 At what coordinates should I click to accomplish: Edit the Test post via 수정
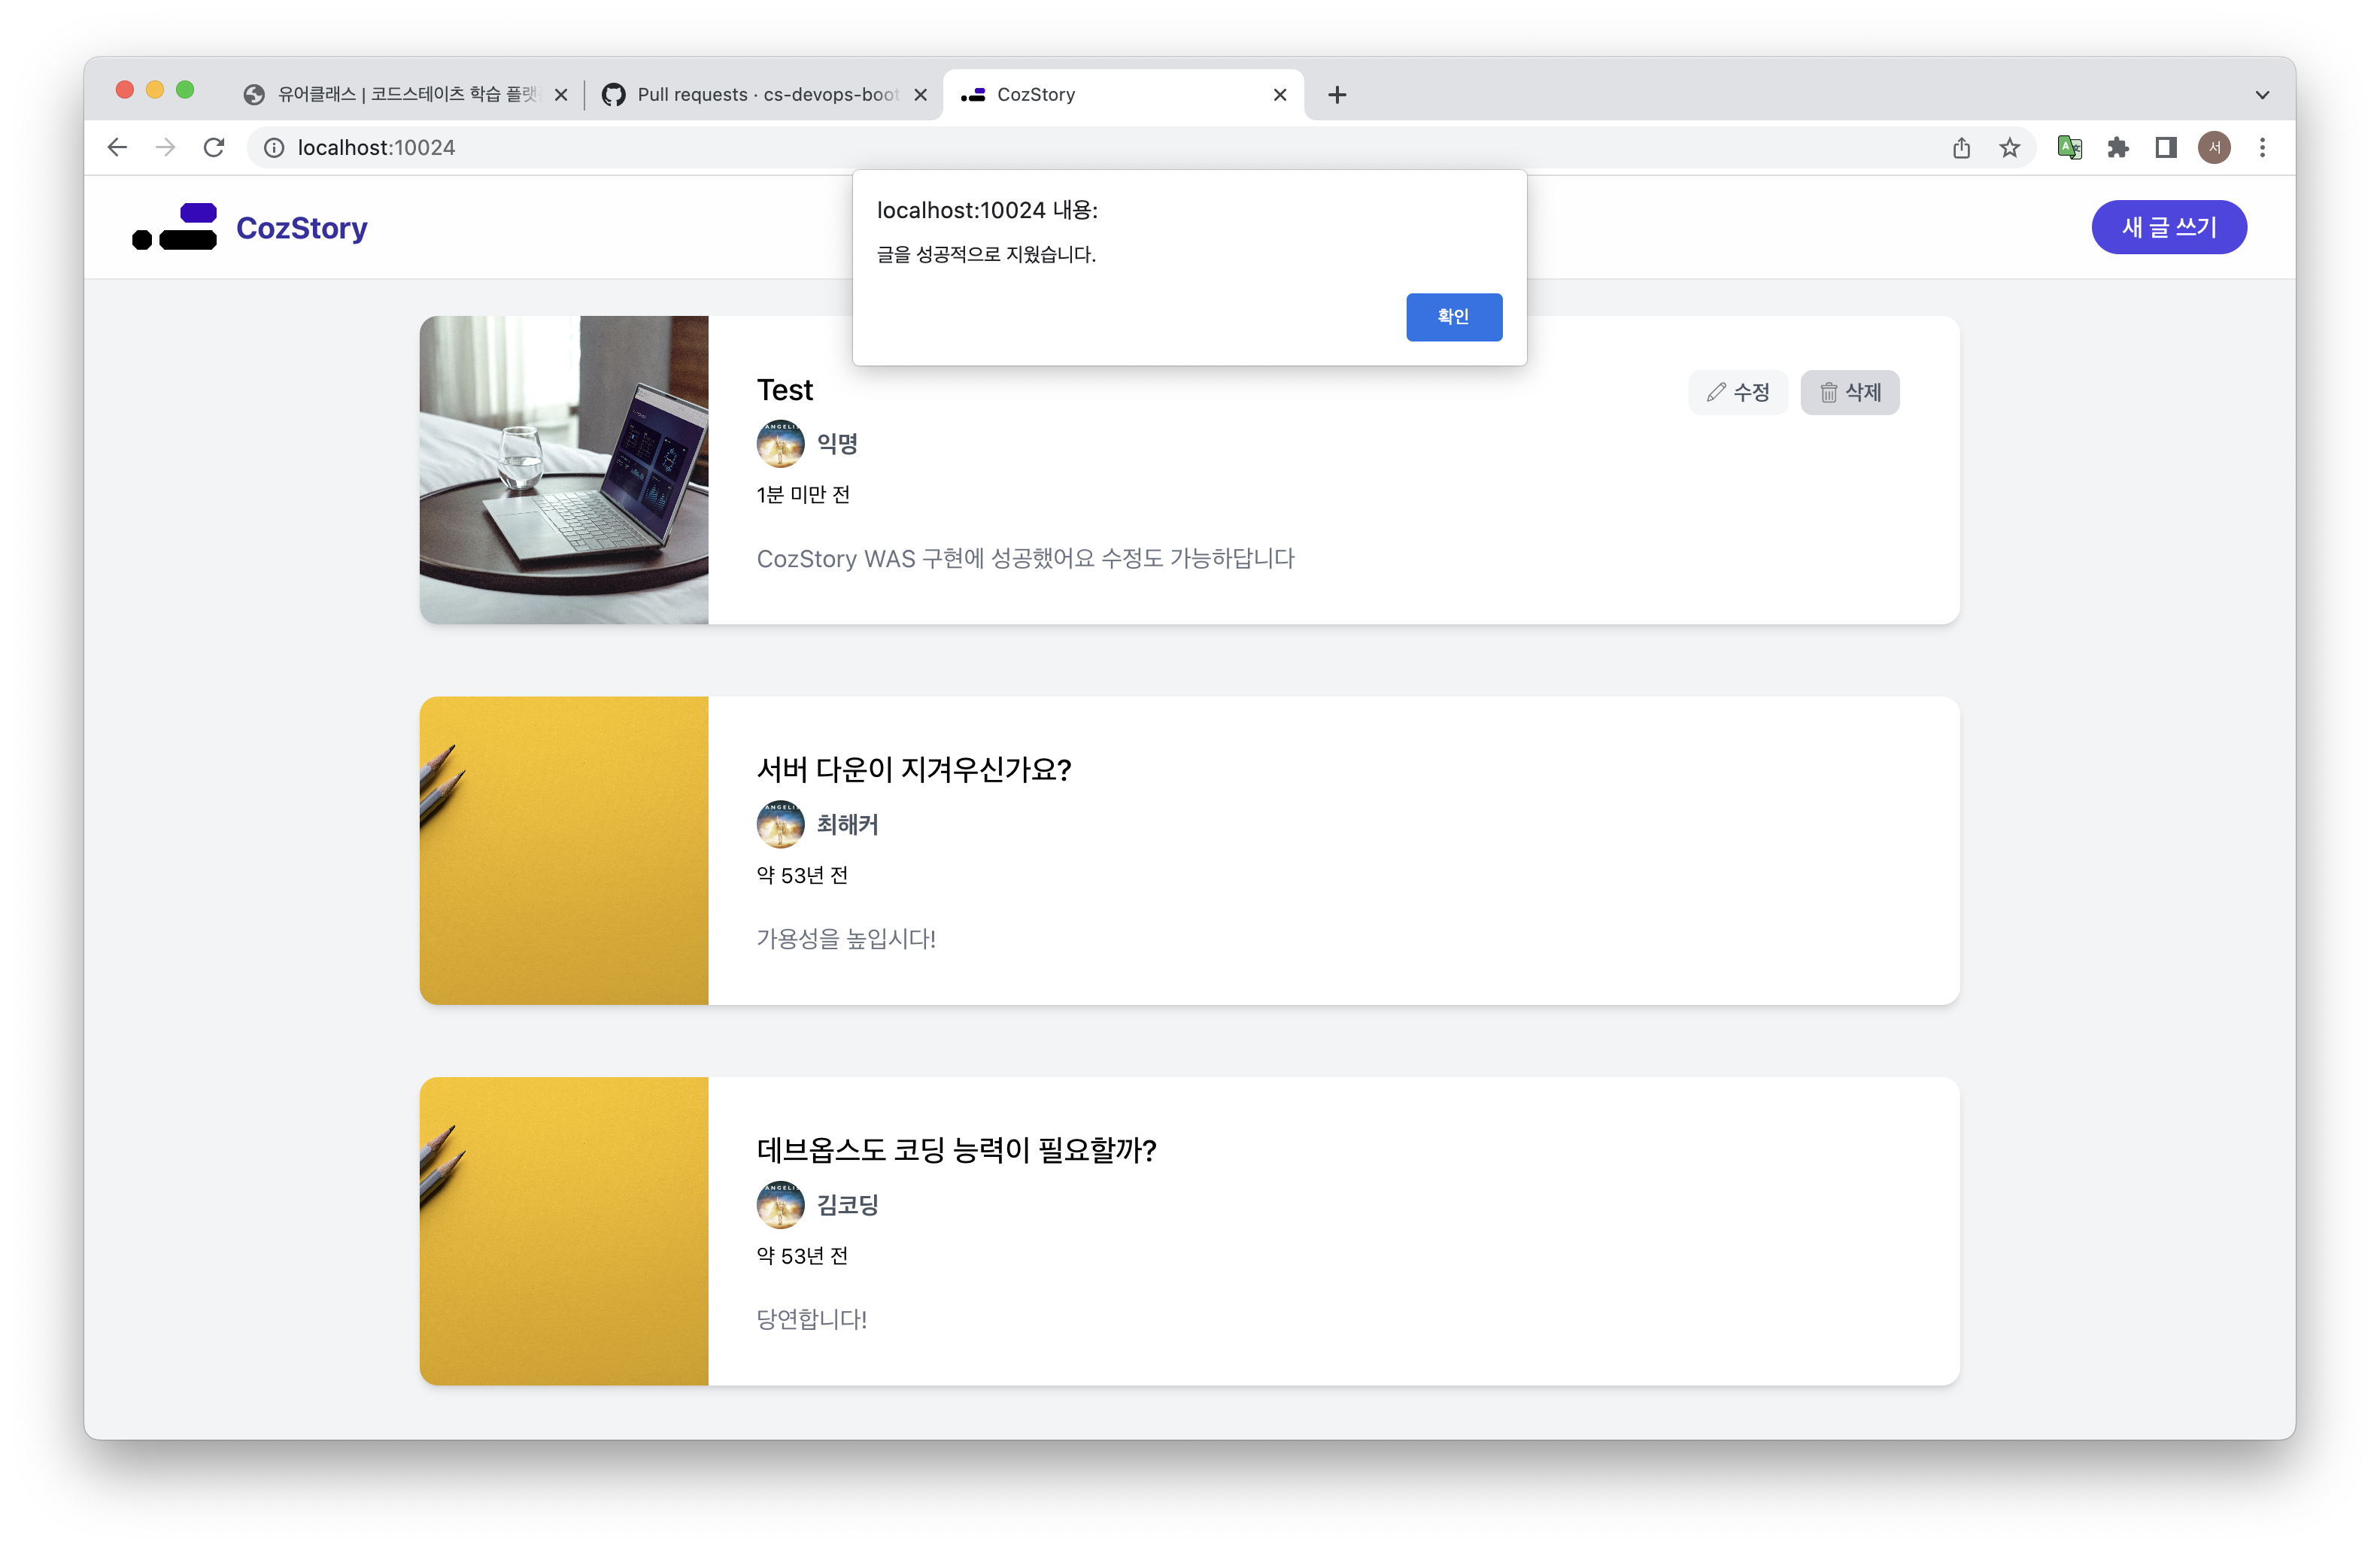(1738, 393)
